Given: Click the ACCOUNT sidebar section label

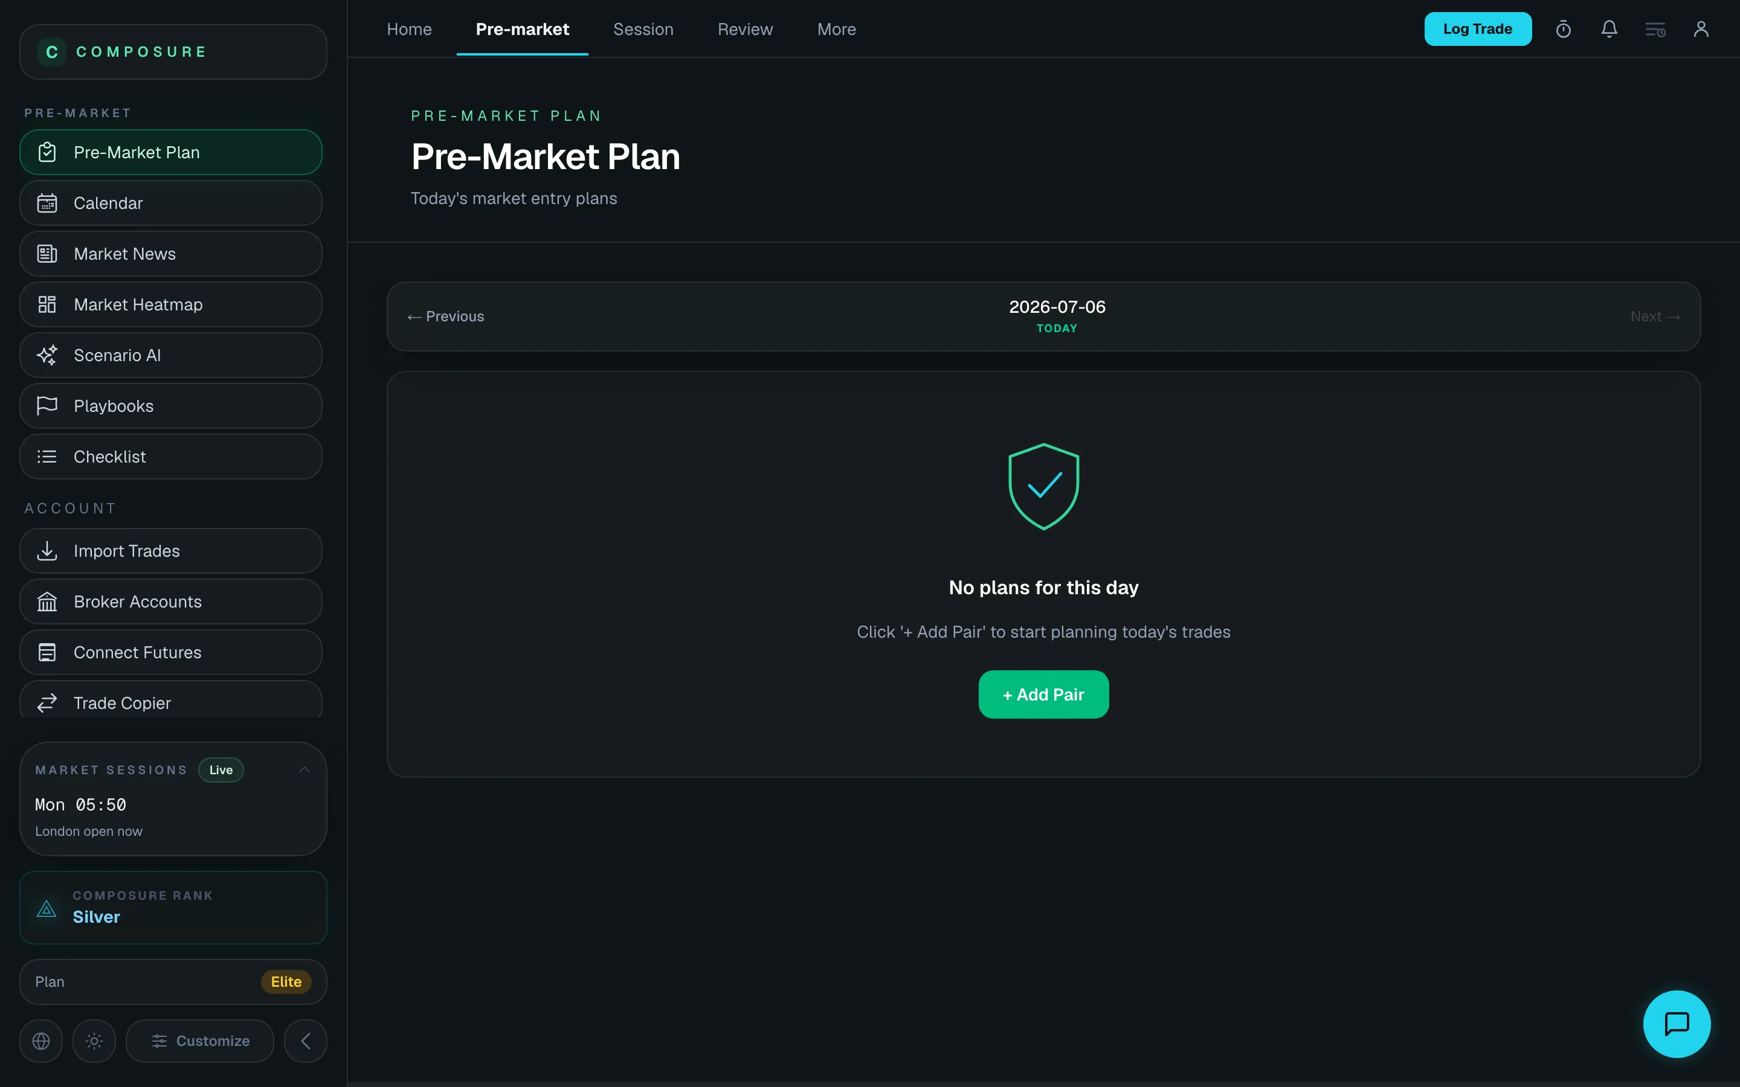Looking at the screenshot, I should point(69,509).
